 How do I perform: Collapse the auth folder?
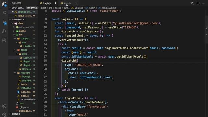click(17, 54)
